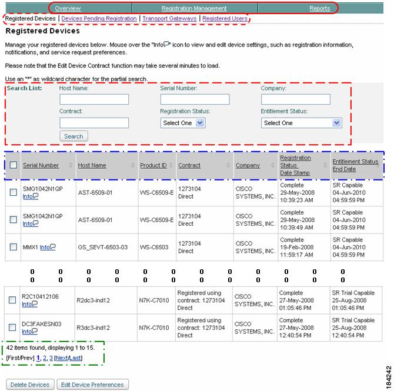Viewport: 394px width, 391px height.
Task: Open the Entitlement Status dropdown
Action: [x=301, y=123]
